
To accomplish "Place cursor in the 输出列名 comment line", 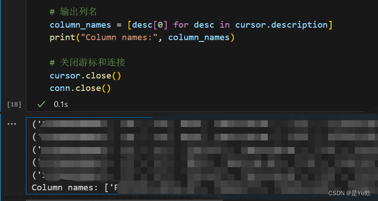I will 73,12.
